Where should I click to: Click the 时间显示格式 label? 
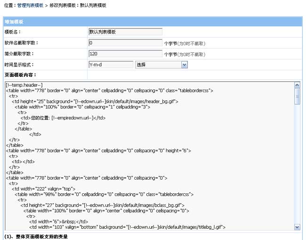pyautogui.click(x=19, y=65)
